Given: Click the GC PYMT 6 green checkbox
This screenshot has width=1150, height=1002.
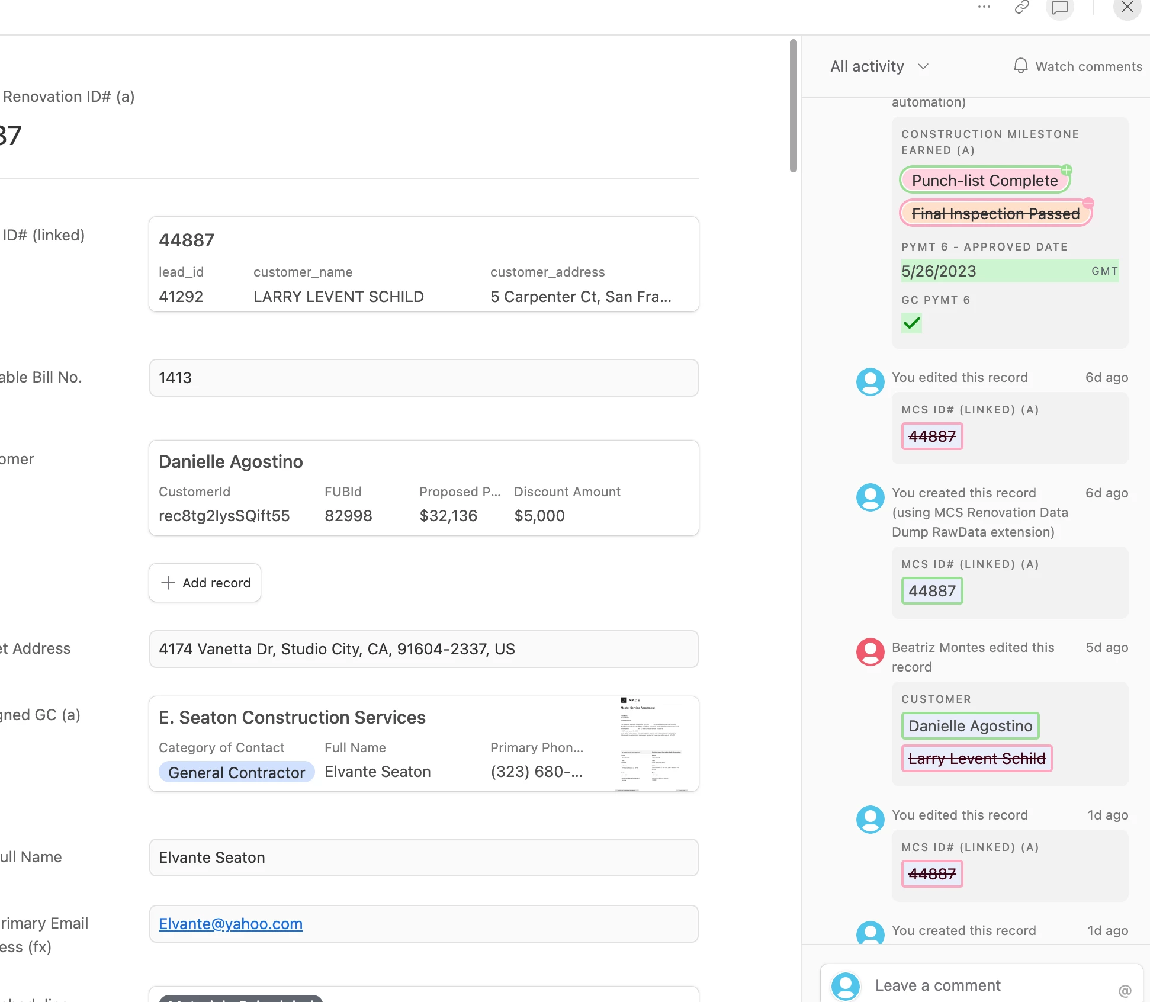Looking at the screenshot, I should 911,323.
